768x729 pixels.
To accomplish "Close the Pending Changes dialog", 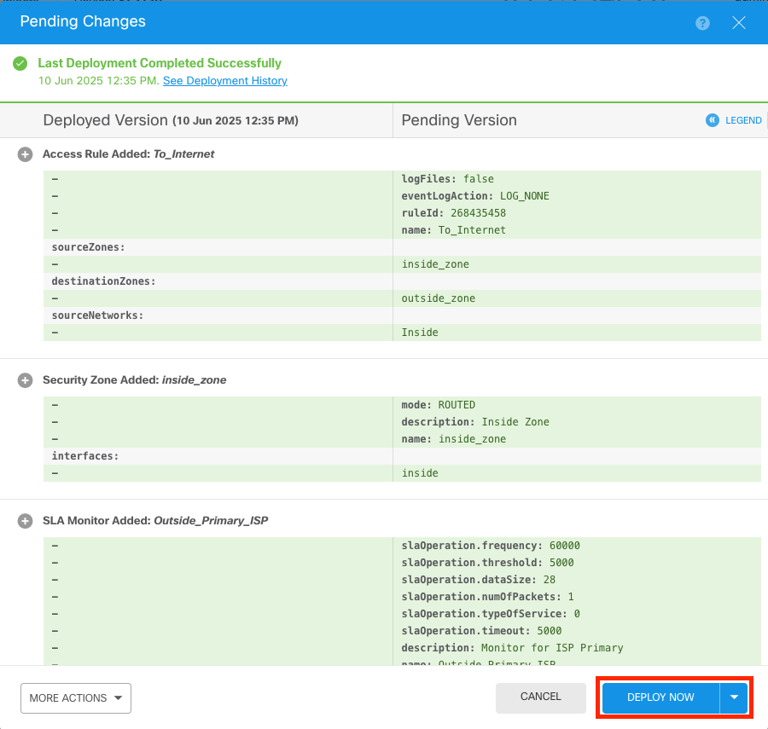I will [739, 22].
